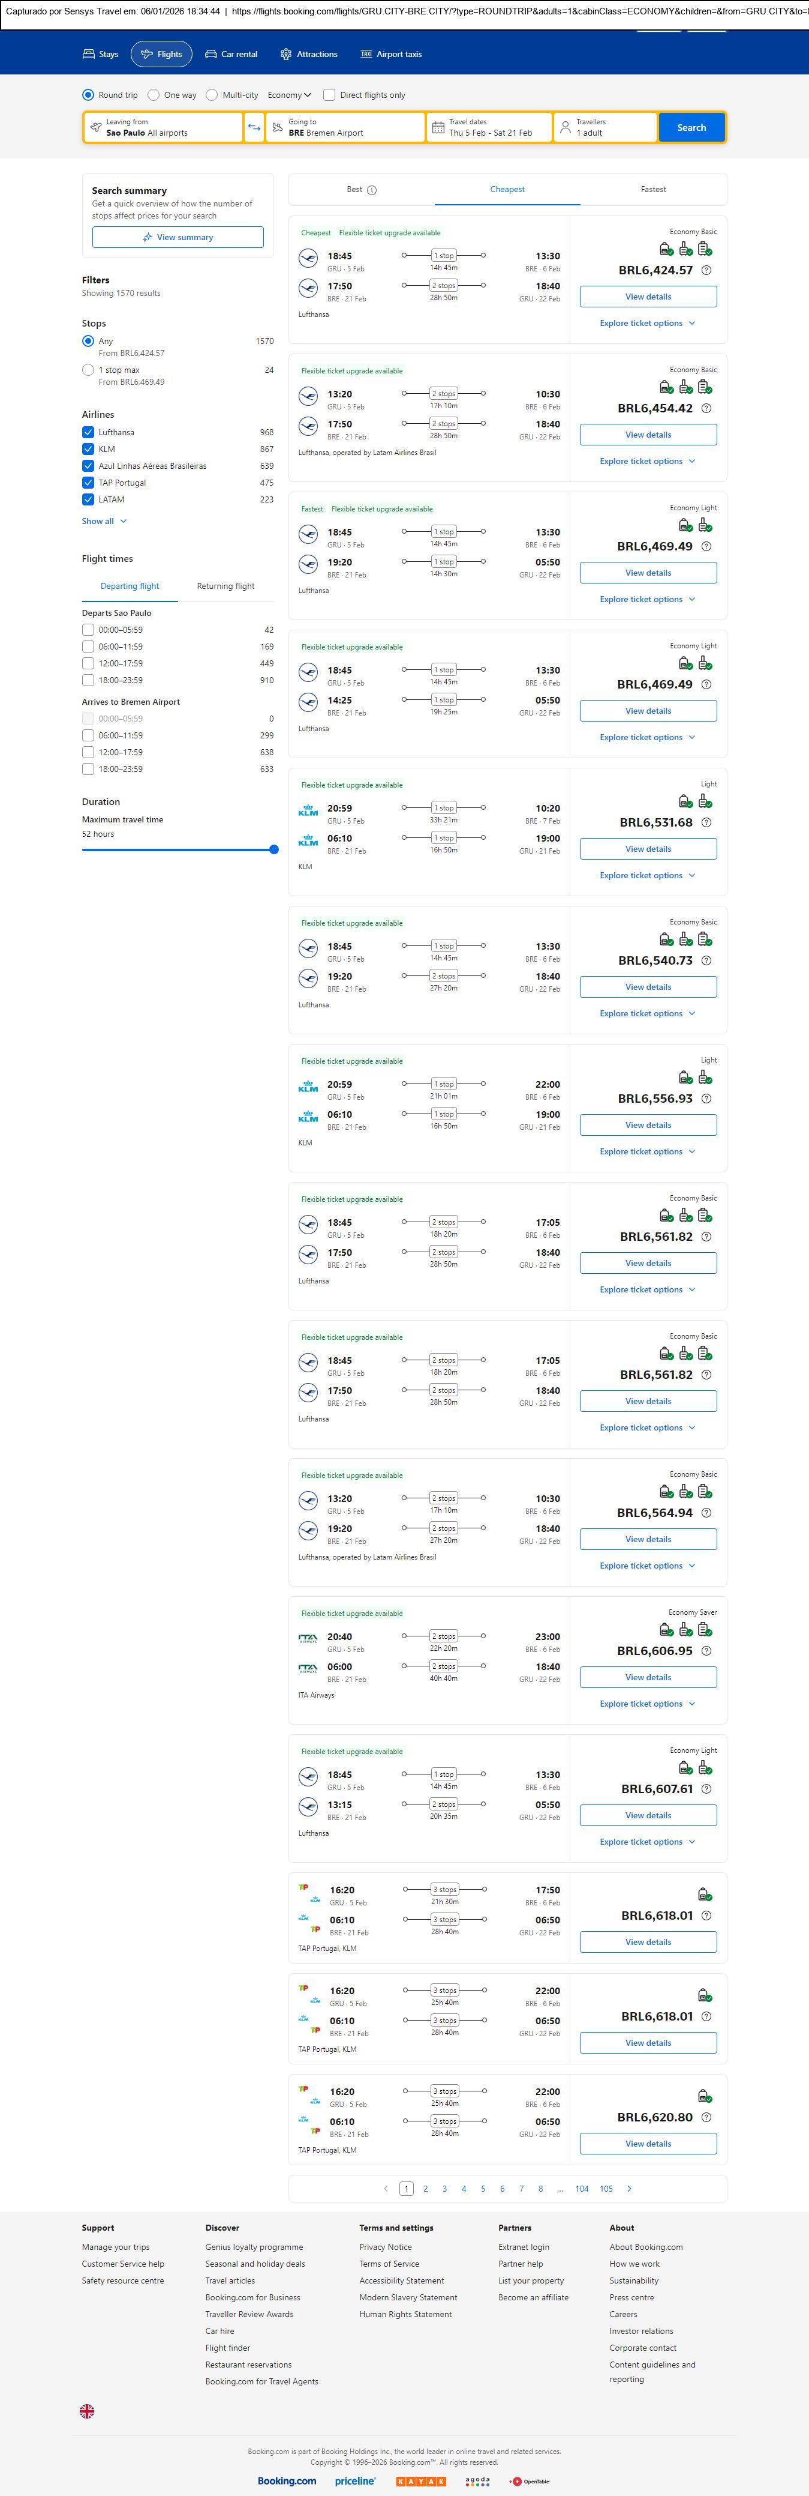Expand ticket options for the BRL6,531.68 KLM flight
The height and width of the screenshot is (2496, 809).
(648, 876)
